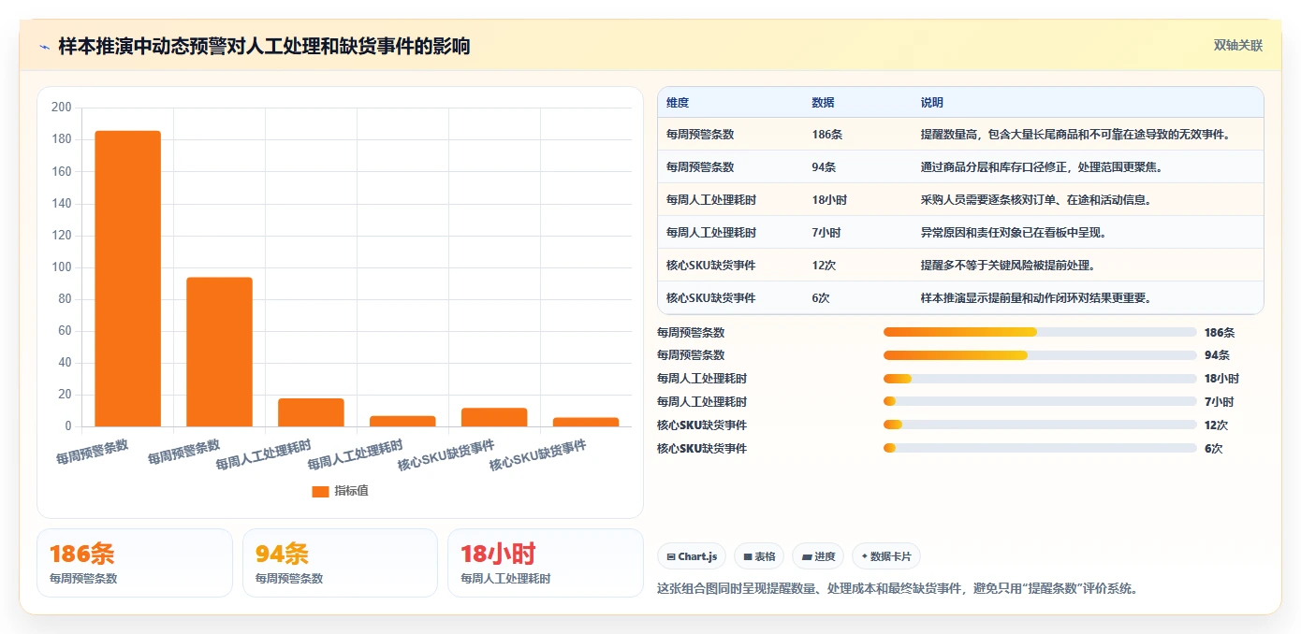The width and height of the screenshot is (1301, 634).
Task: Click the y-axis value 100
Action: click(62, 267)
